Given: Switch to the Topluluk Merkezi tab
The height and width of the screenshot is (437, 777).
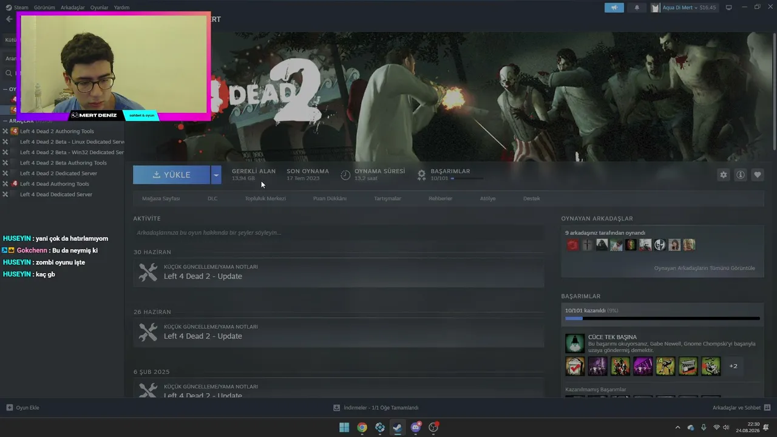Looking at the screenshot, I should pos(265,198).
